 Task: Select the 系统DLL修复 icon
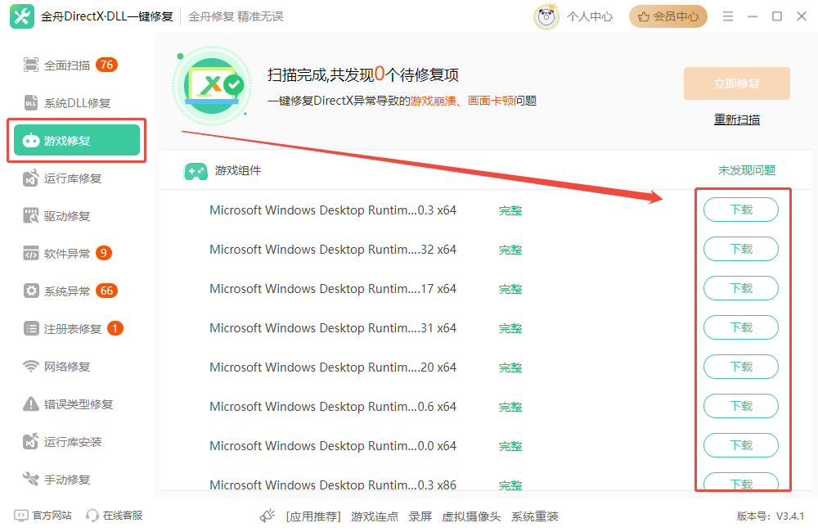(x=31, y=102)
